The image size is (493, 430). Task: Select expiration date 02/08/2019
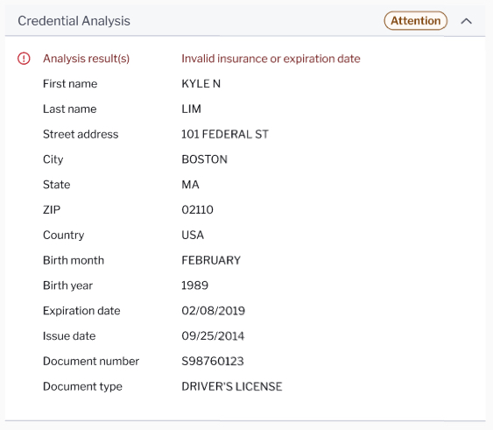(x=213, y=311)
